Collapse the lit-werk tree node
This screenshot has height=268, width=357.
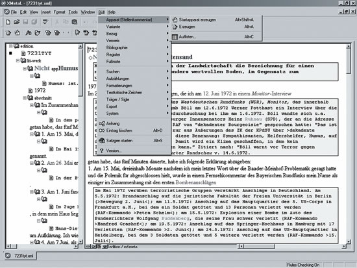(x=18, y=61)
